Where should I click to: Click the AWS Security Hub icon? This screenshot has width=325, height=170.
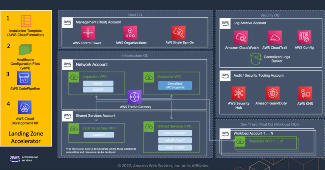tap(239, 93)
